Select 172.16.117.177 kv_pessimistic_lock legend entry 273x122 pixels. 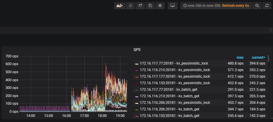175,76
